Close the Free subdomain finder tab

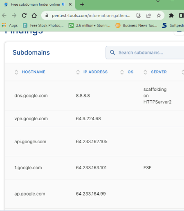coord(70,4)
